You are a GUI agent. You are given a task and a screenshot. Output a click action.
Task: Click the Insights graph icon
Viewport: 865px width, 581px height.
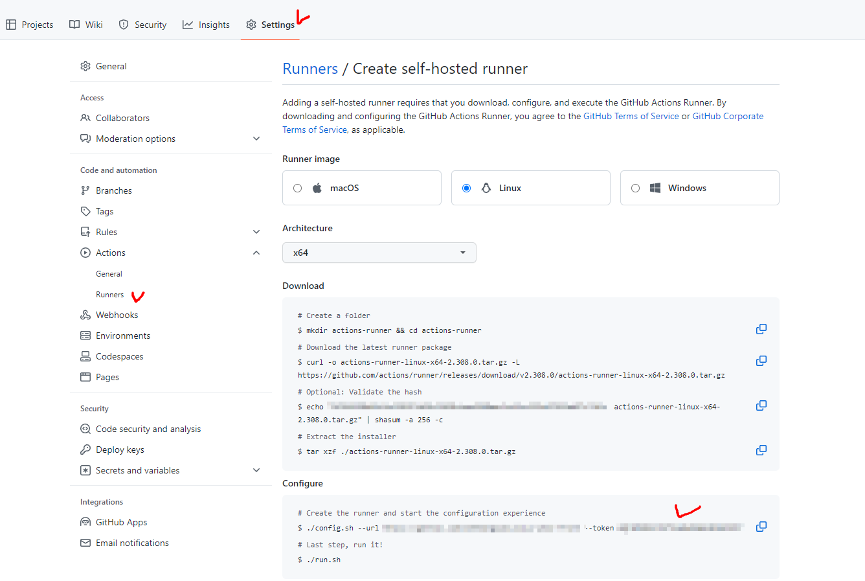tap(188, 25)
